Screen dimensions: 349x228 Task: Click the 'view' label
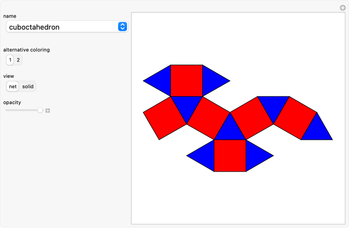pyautogui.click(x=8, y=76)
